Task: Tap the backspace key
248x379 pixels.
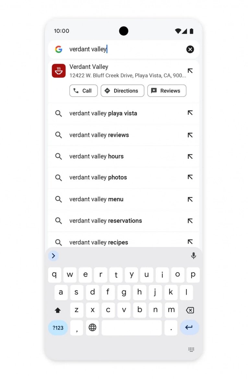Action: 190,310
